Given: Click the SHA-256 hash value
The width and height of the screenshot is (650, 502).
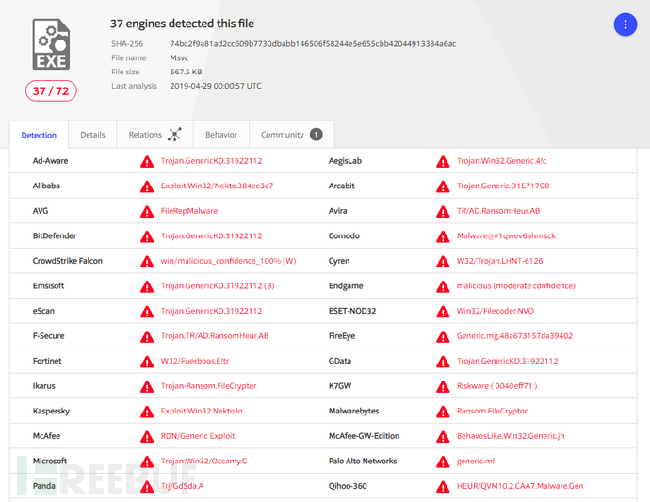Looking at the screenshot, I should click(313, 44).
